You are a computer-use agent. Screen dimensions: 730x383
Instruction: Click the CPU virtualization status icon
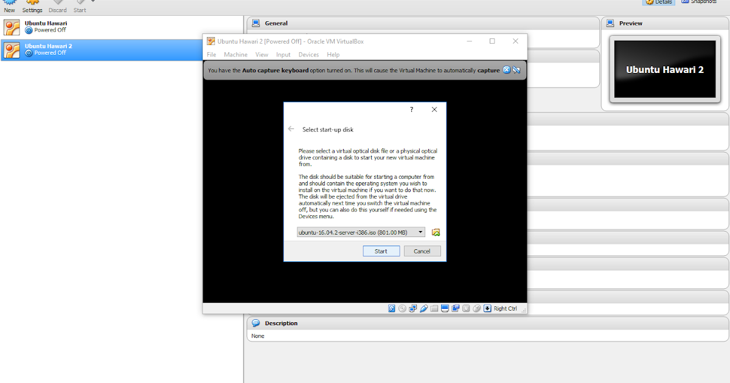click(466, 308)
